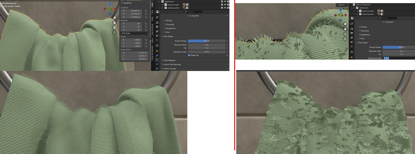Click Diameter Root field in left screenshot
This screenshot has width=415, height=154.
click(x=207, y=45)
